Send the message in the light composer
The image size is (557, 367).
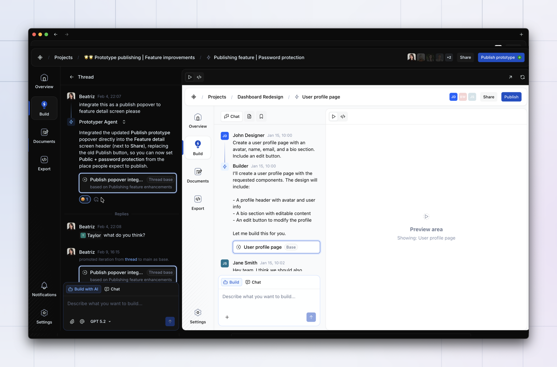311,317
